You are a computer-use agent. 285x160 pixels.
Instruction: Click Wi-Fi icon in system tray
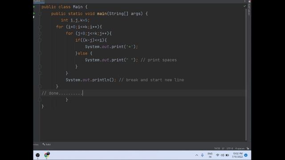217,155
